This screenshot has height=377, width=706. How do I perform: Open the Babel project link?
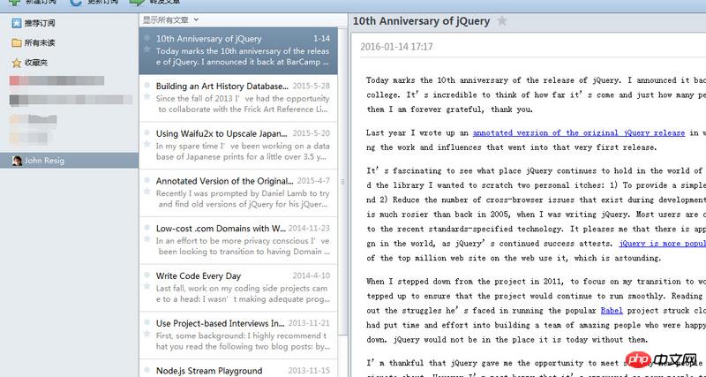(612, 311)
